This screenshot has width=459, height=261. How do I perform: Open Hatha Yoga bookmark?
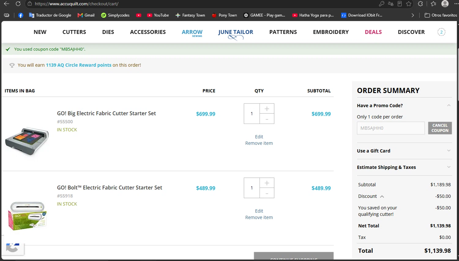tap(313, 15)
